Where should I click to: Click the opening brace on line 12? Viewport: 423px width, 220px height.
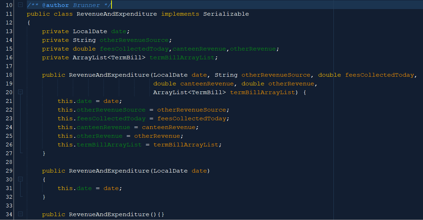[x=29, y=23]
